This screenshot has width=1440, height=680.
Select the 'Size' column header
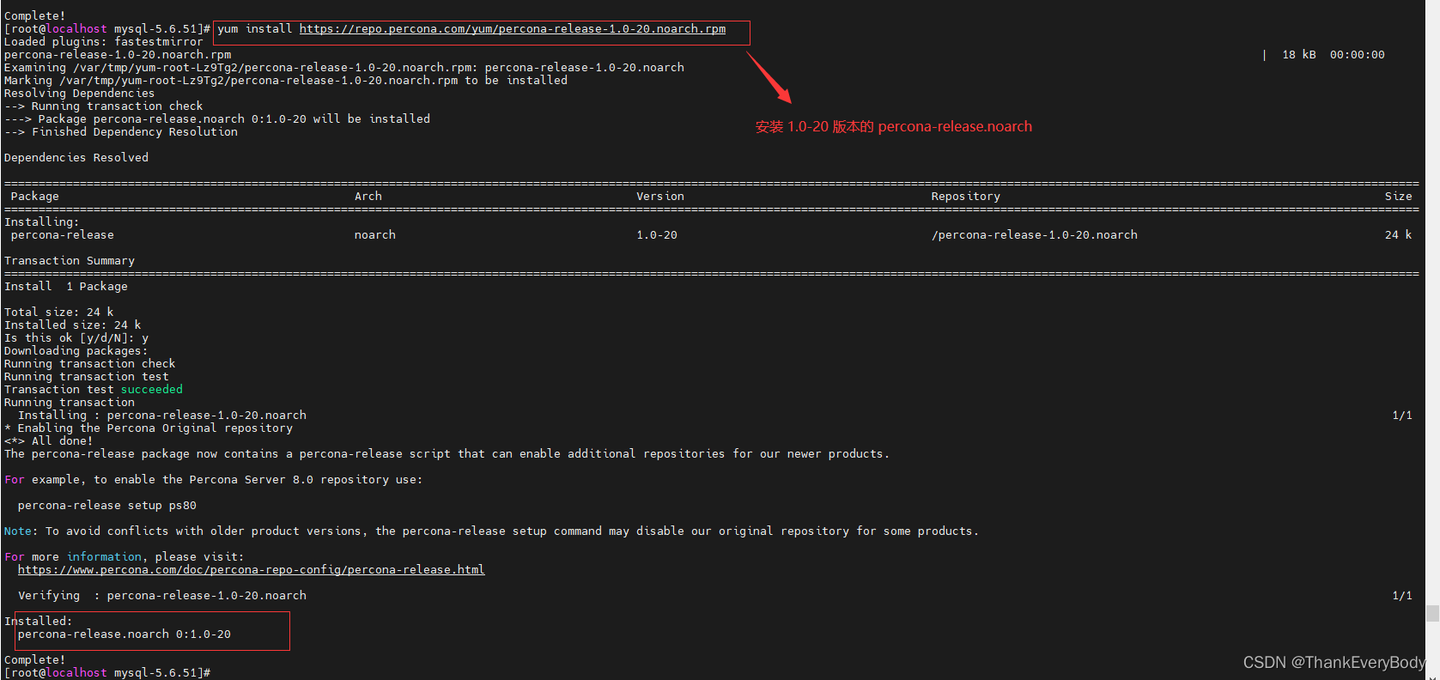[1399, 197]
